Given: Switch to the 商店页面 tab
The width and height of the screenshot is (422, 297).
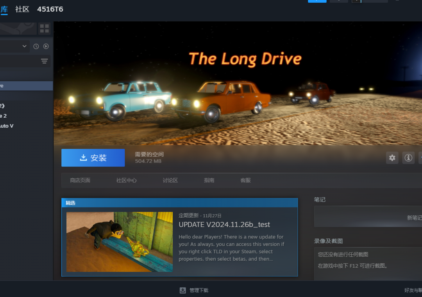Looking at the screenshot, I should point(80,180).
